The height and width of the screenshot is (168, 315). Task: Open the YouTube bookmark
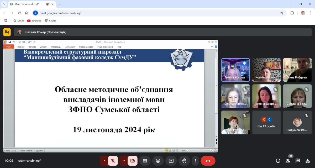(34, 20)
